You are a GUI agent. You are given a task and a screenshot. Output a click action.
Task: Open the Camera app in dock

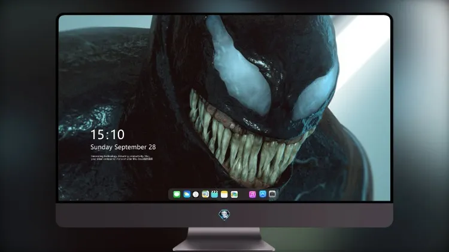pos(272,194)
